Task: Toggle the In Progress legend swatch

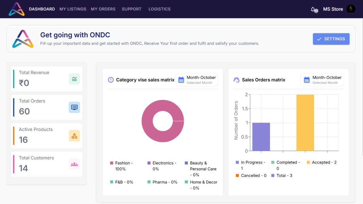Action: point(237,162)
